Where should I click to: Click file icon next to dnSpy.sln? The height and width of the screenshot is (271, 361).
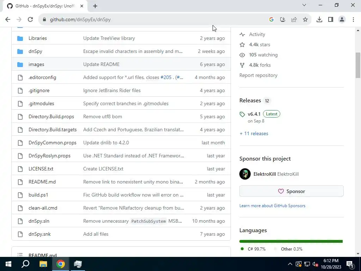pyautogui.click(x=20, y=221)
